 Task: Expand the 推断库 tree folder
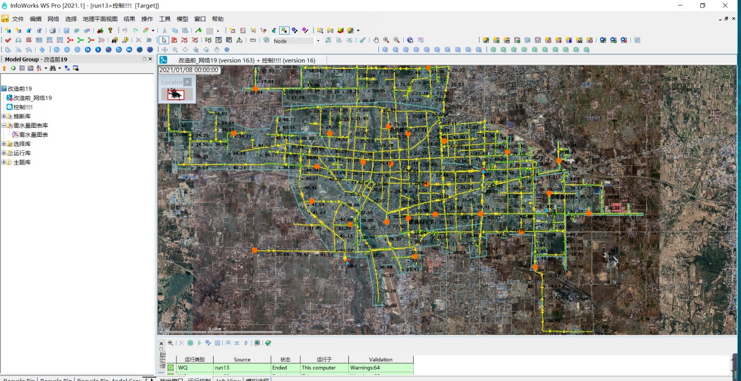(x=4, y=116)
